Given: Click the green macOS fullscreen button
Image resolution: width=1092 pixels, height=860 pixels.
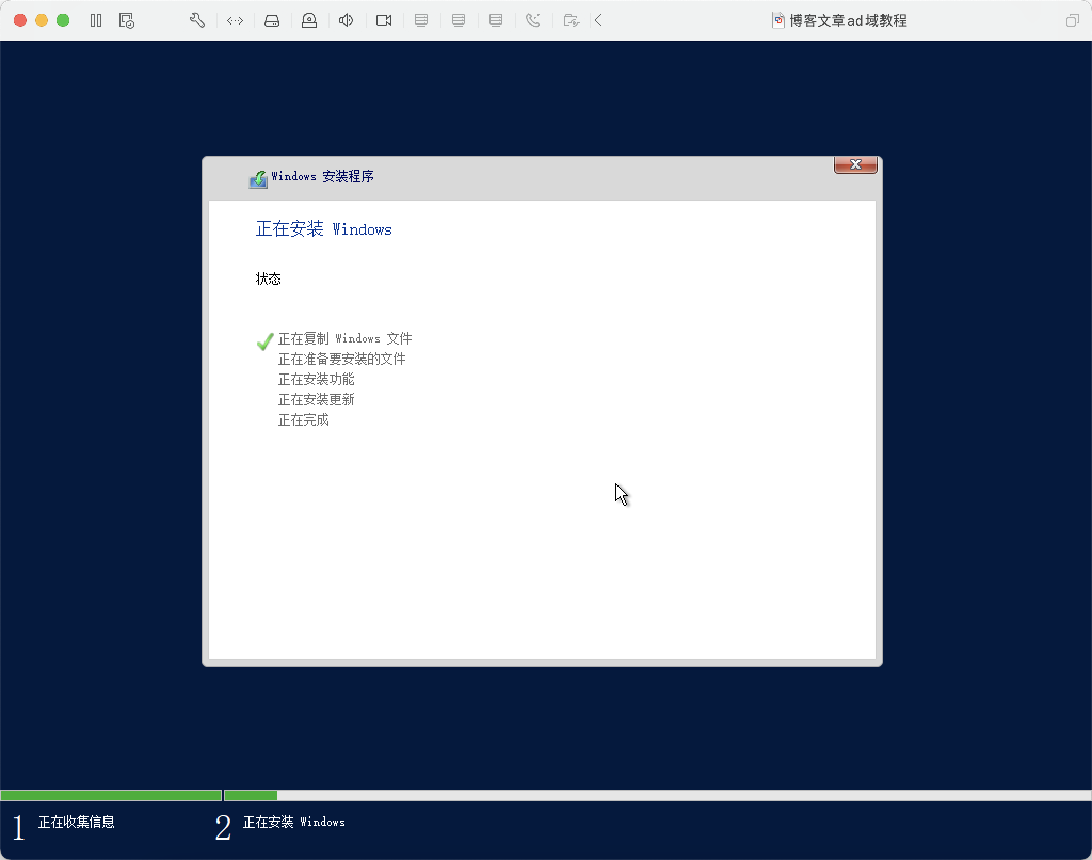Looking at the screenshot, I should click(x=63, y=21).
